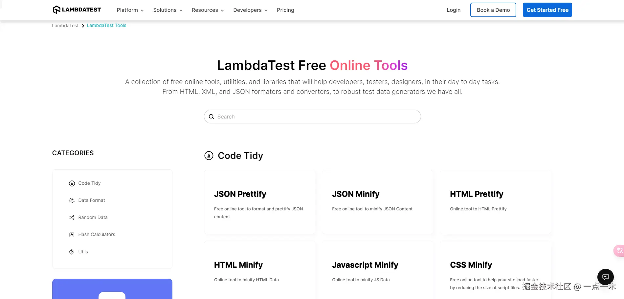Open the JSON Prettify tool card

259,202
